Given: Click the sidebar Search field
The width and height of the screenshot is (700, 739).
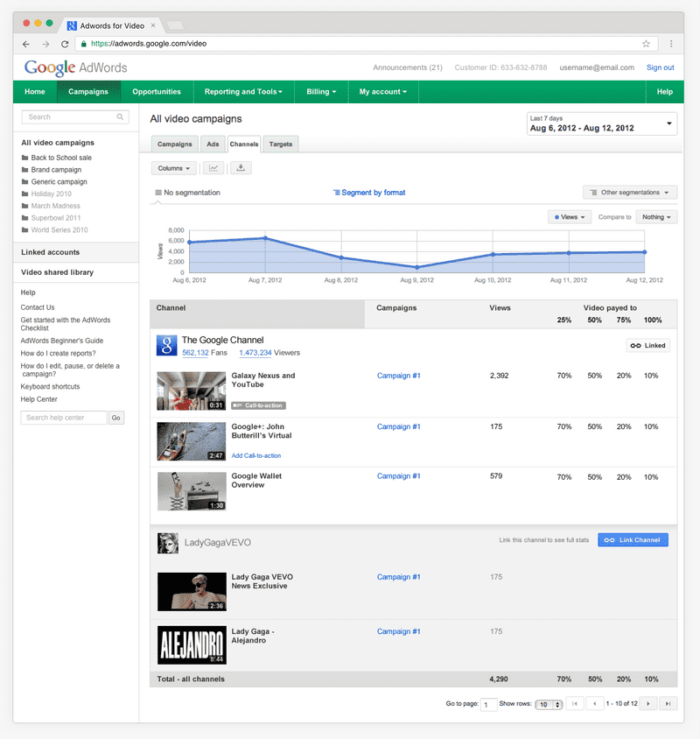Looking at the screenshot, I should (75, 116).
